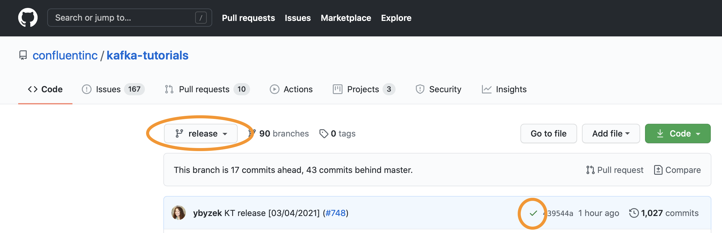Open pull request #748 link

(x=336, y=213)
